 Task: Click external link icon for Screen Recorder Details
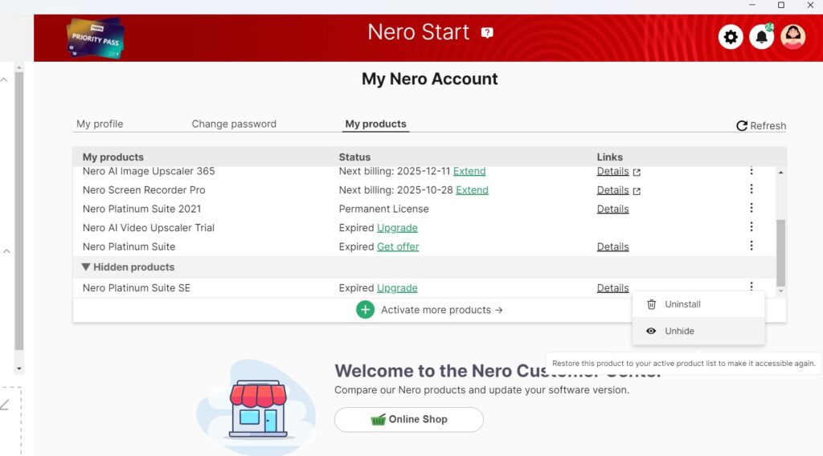pos(637,191)
